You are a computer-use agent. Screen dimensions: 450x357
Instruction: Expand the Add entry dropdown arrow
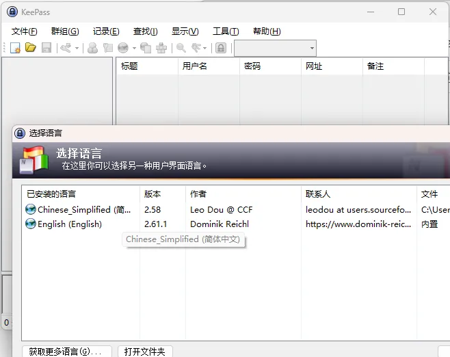(77, 48)
